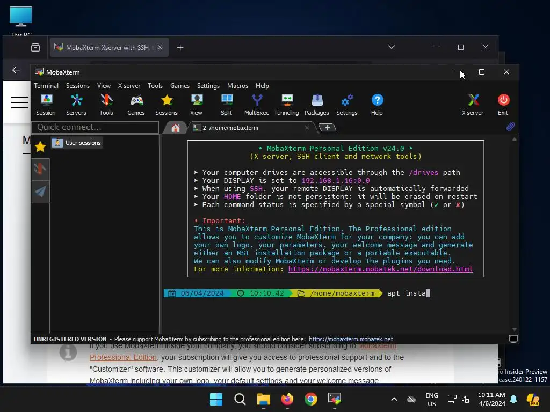Click the browser tab actions icon
The height and width of the screenshot is (412, 550).
point(35,48)
